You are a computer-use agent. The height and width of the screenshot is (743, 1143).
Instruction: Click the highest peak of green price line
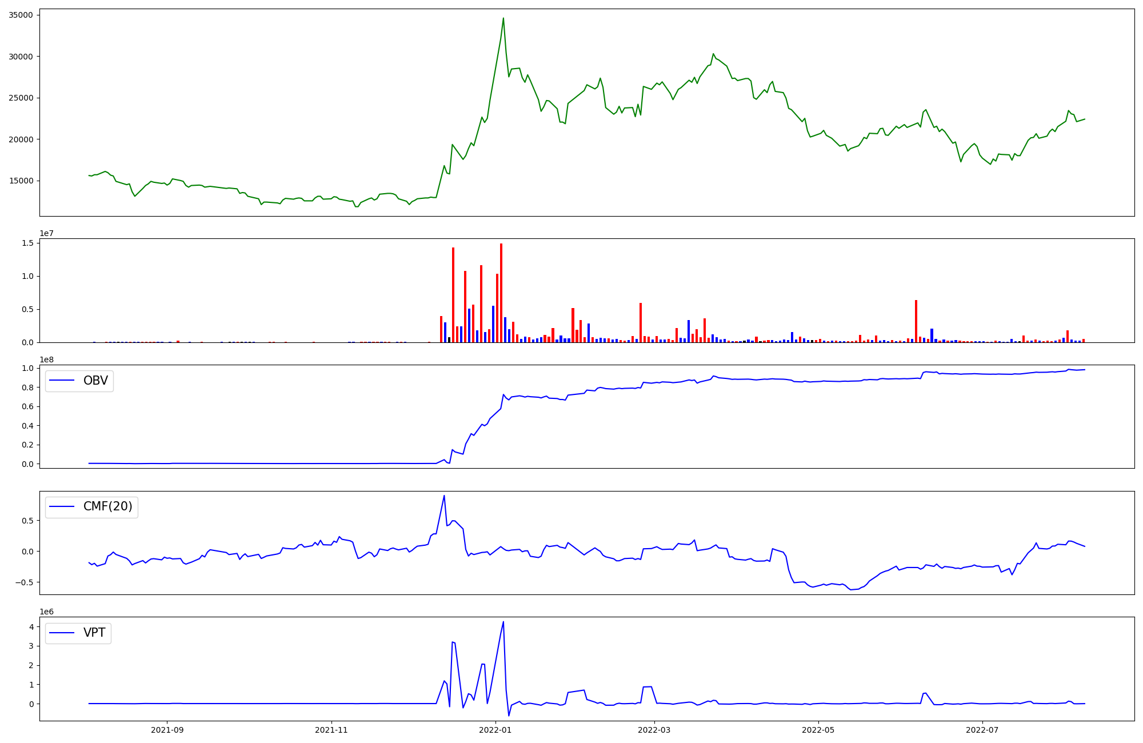pos(503,18)
